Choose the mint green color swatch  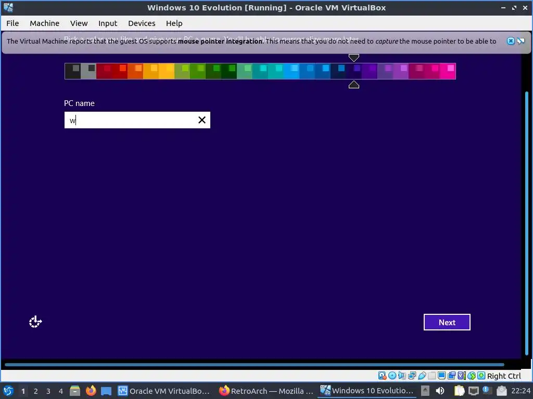tap(245, 71)
